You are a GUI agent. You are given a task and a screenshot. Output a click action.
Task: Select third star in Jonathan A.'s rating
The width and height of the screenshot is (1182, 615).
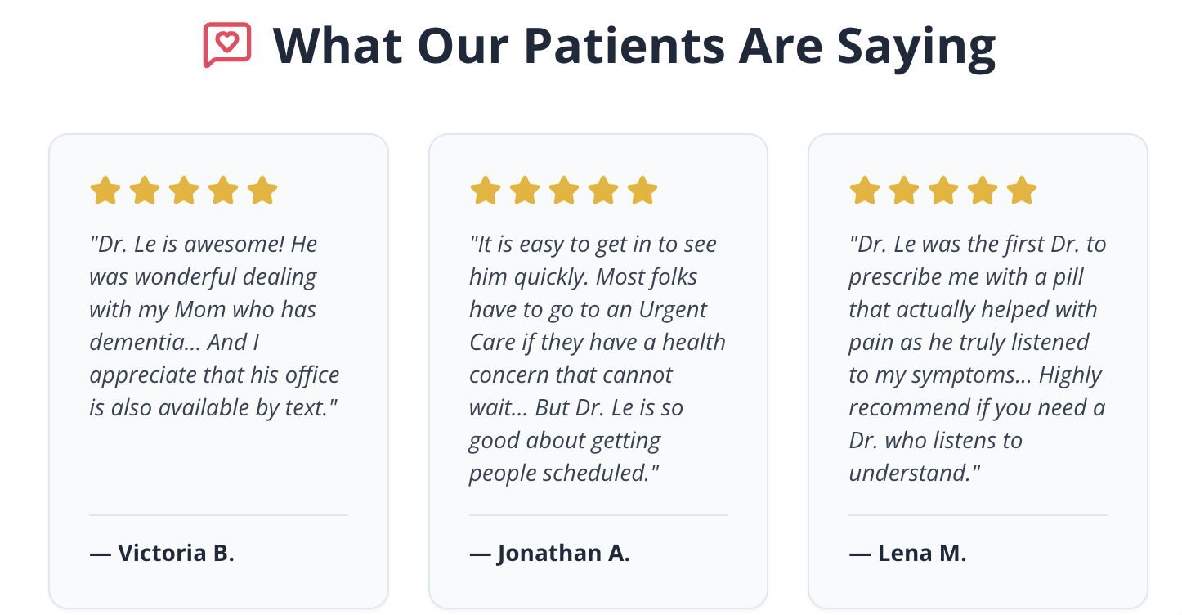coord(564,191)
